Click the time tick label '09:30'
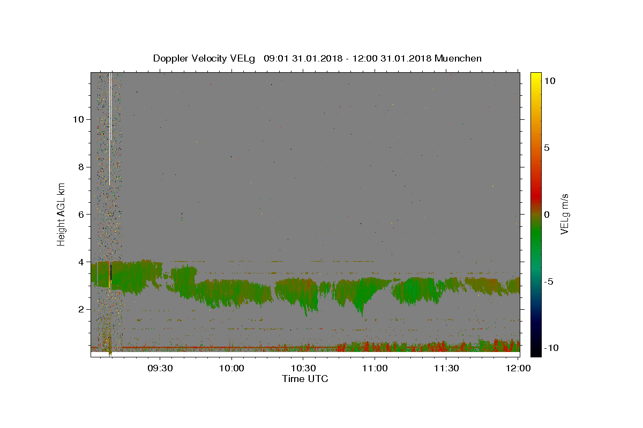643x428 pixels. (160, 368)
